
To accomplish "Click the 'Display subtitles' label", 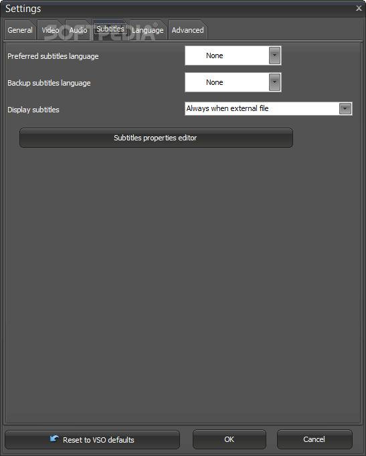I will click(33, 110).
